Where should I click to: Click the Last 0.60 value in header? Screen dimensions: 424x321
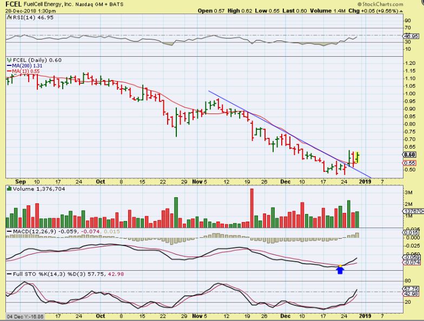point(295,11)
